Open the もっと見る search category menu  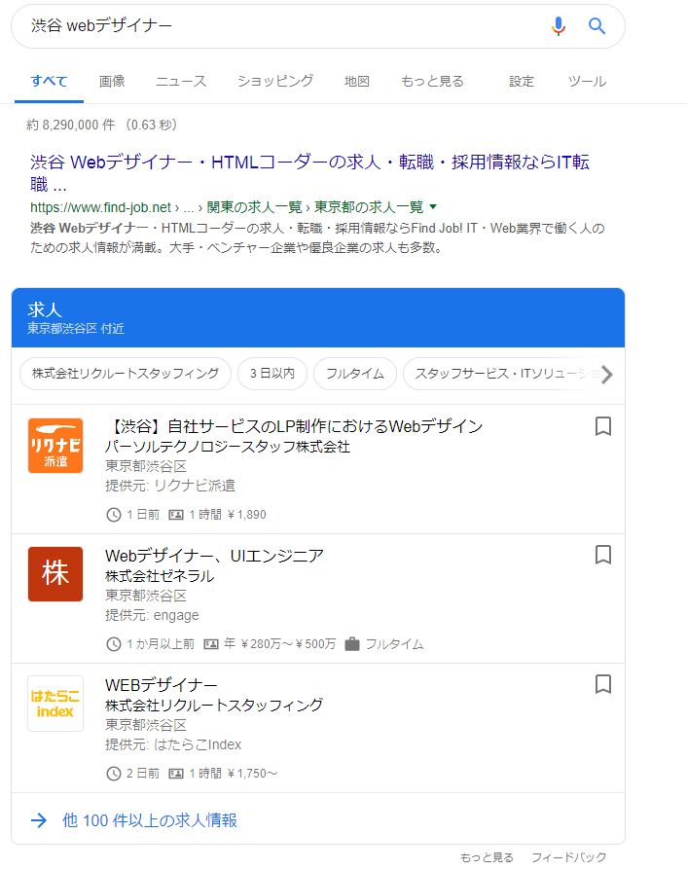coord(432,81)
